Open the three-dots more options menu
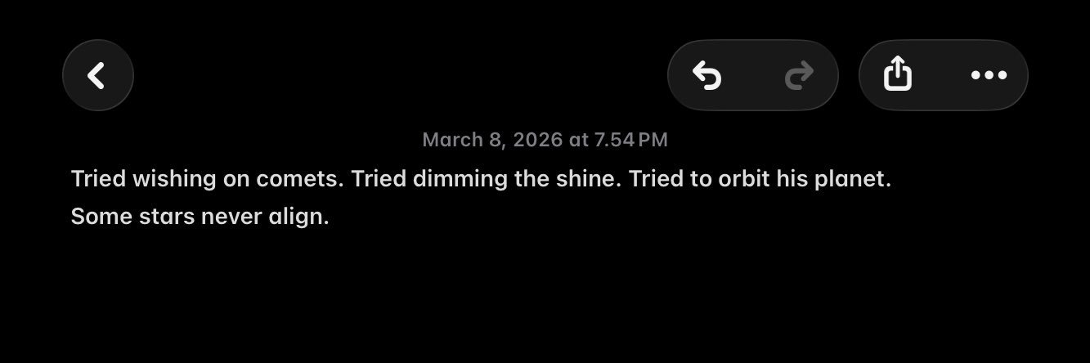This screenshot has width=1090, height=363. pyautogui.click(x=989, y=75)
